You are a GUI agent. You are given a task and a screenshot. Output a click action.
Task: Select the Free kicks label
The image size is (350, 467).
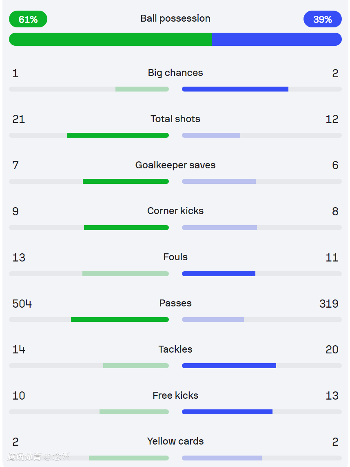click(x=175, y=395)
